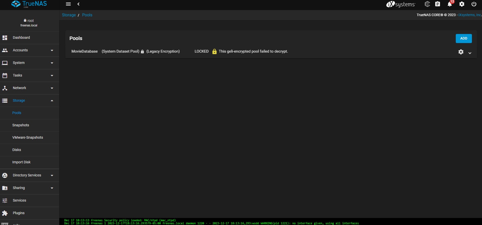Image resolution: width=482 pixels, height=225 pixels.
Task: Click small lock after System Dataset Pool
Action: pos(142,52)
